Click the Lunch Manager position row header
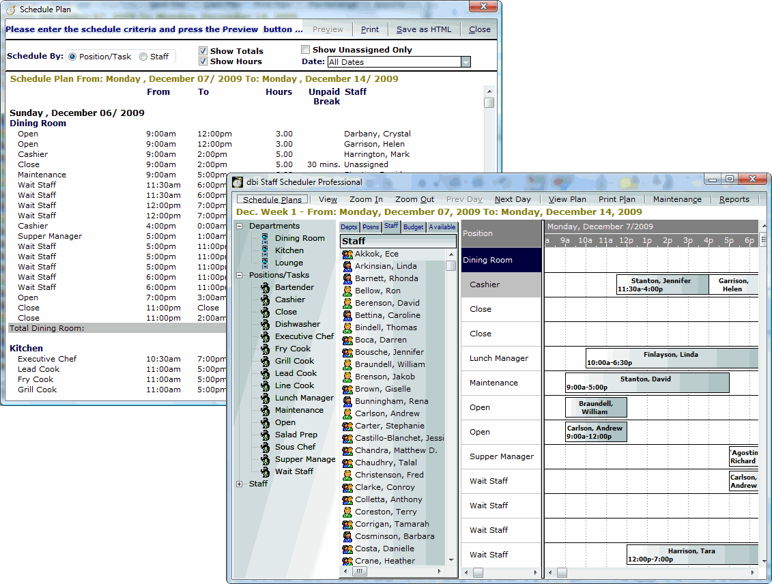Image resolution: width=772 pixels, height=584 pixels. coord(501,358)
